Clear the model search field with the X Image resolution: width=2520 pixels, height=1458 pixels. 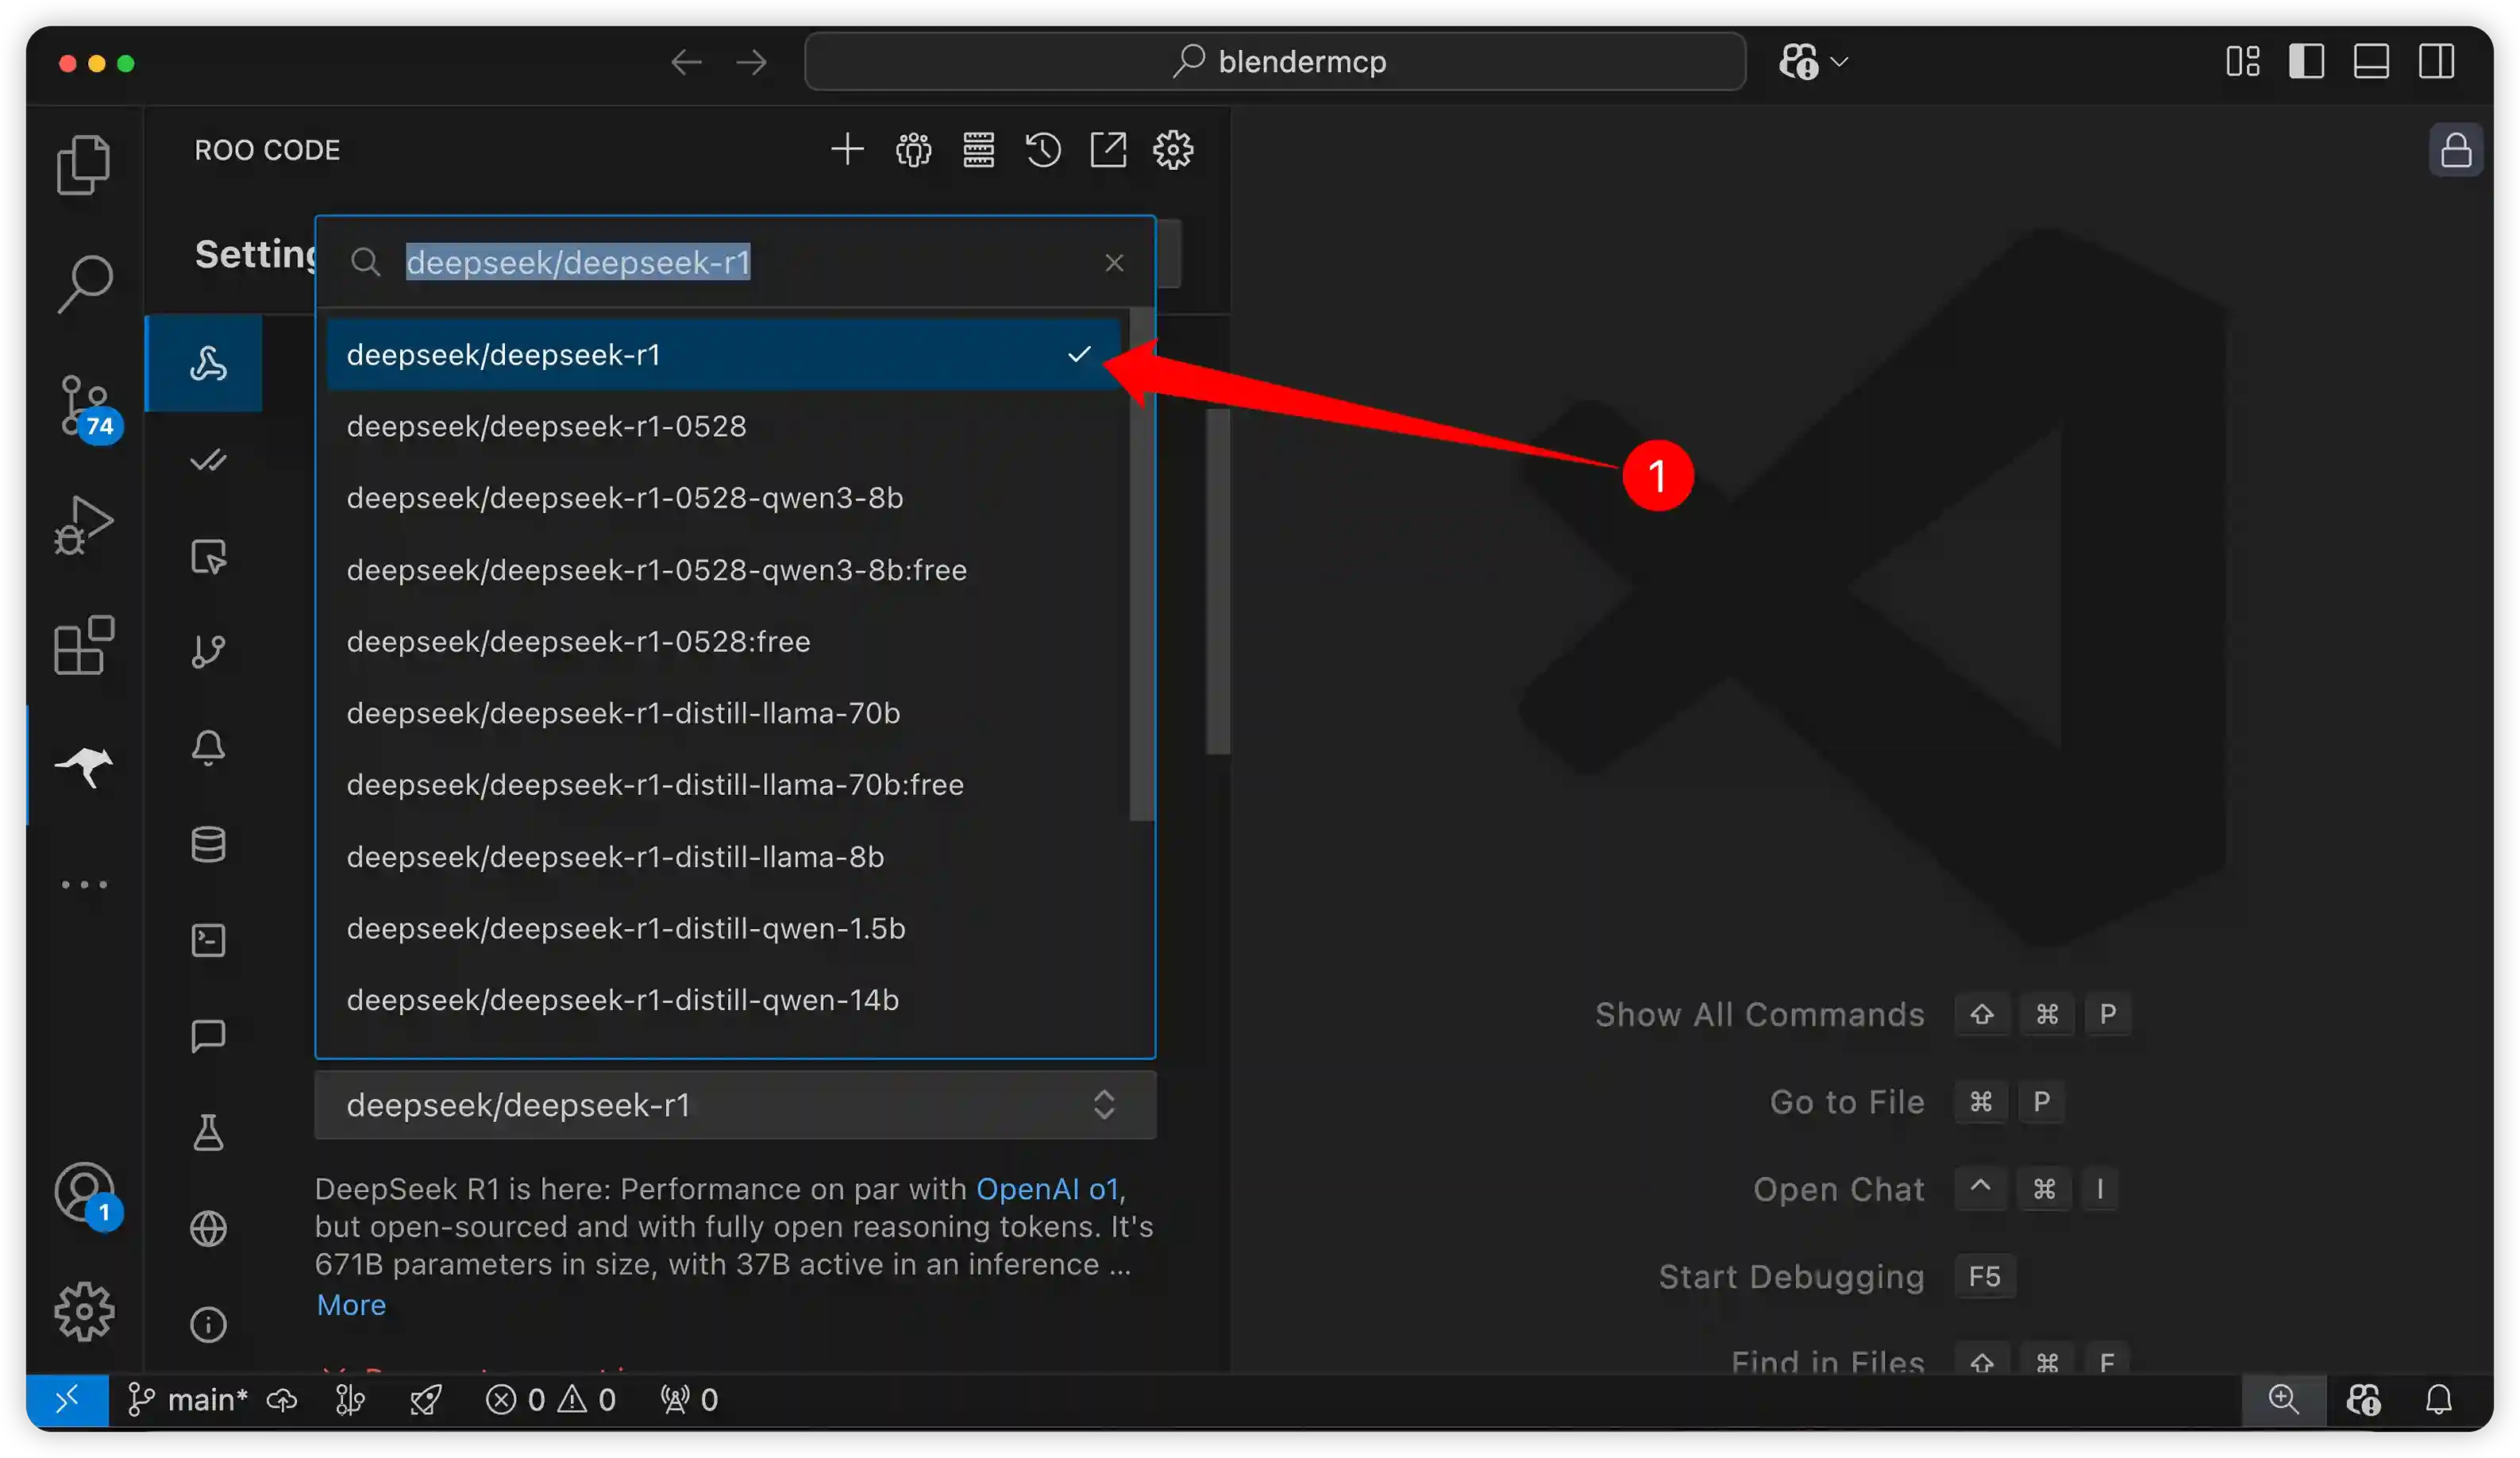[1114, 262]
